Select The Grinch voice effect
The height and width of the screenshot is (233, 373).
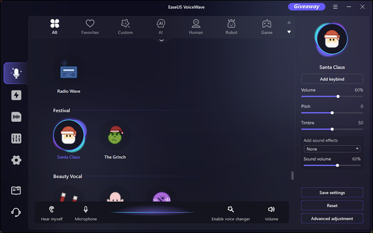pyautogui.click(x=115, y=137)
